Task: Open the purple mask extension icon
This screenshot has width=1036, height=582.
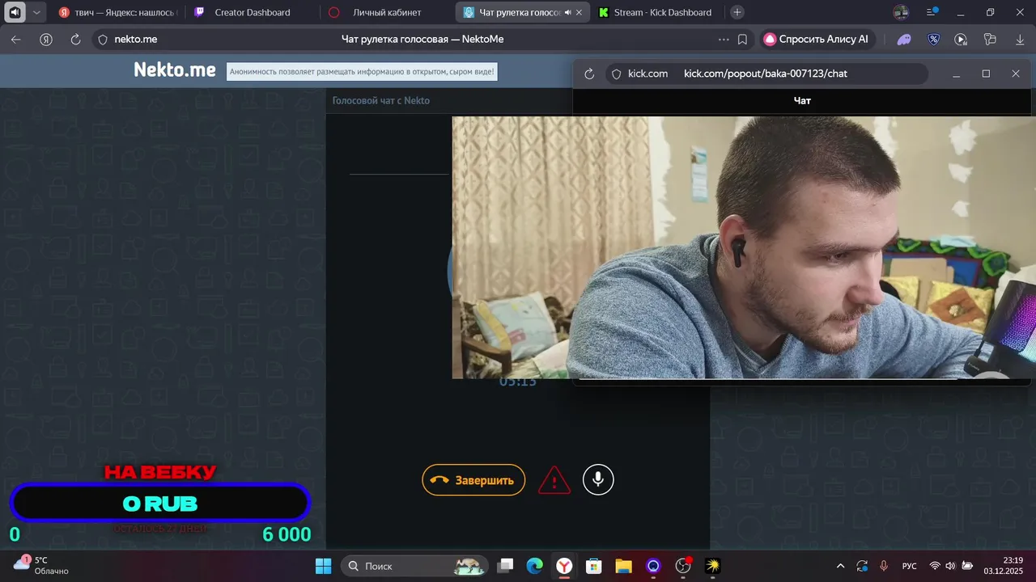Action: coord(904,39)
